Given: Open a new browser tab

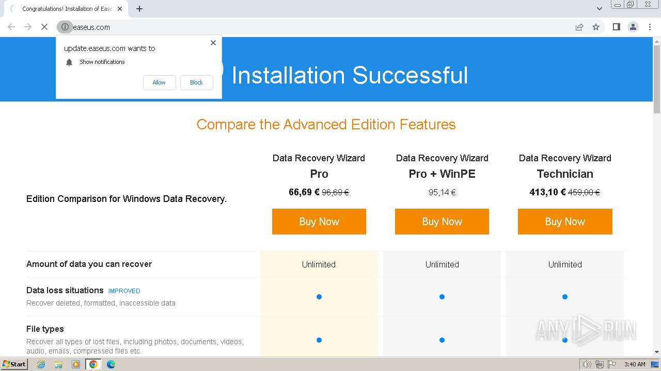Looking at the screenshot, I should click(139, 9).
